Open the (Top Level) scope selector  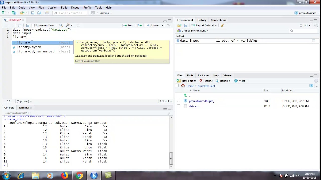coord(24,101)
